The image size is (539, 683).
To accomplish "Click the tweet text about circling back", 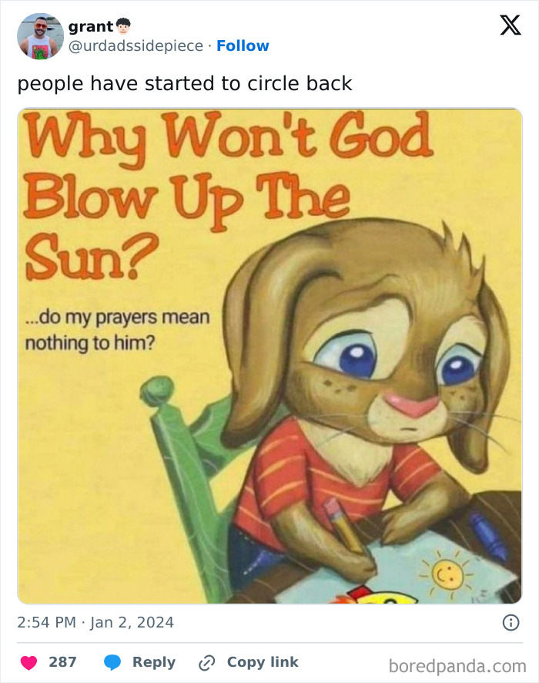I will [186, 83].
